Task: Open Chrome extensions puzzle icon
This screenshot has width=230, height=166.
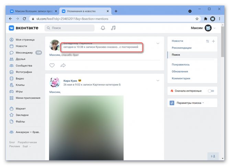Action: [x=205, y=19]
